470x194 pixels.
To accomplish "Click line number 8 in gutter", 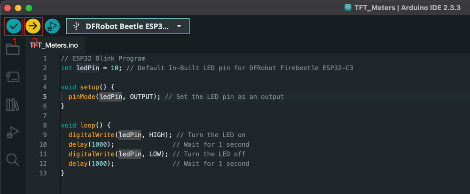I will pyautogui.click(x=45, y=125).
